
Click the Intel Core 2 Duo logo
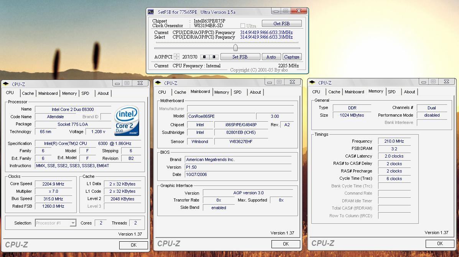127,120
